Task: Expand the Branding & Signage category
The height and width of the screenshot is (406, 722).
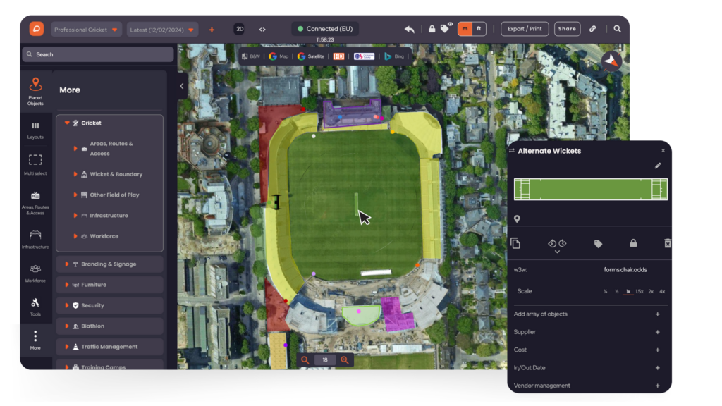Action: click(x=109, y=264)
